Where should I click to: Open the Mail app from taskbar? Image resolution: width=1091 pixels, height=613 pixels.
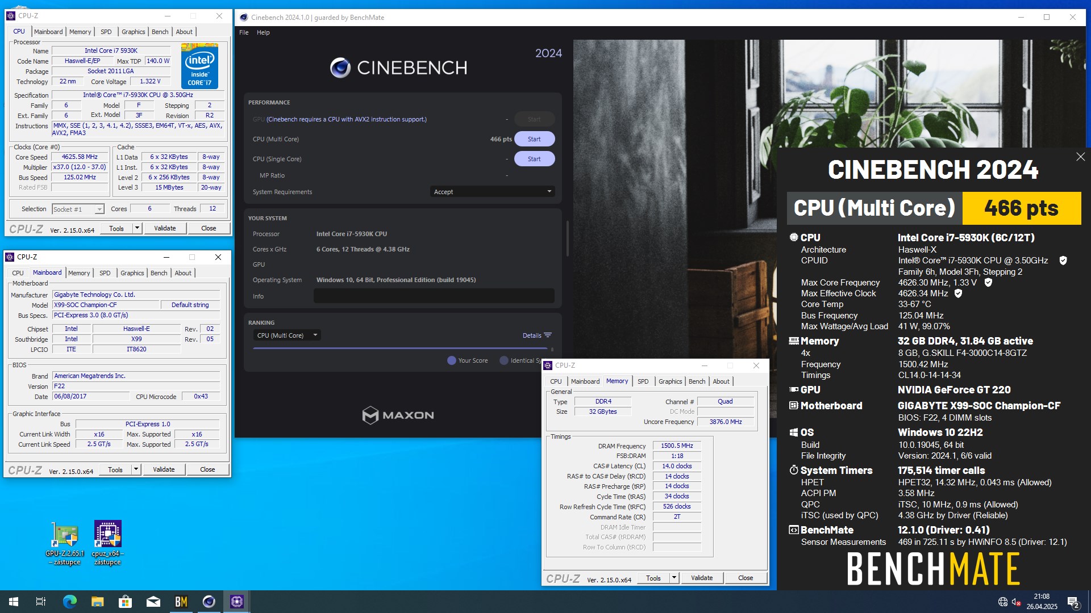153,602
